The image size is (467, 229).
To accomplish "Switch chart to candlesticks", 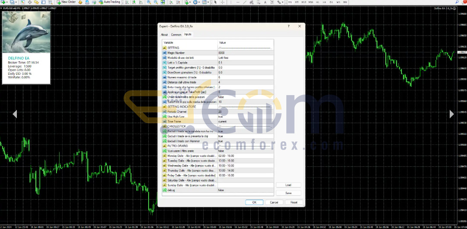I will (134, 2).
